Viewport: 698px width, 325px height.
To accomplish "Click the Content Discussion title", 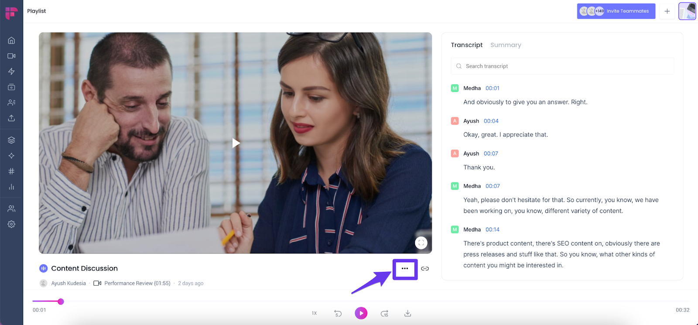I will click(x=85, y=268).
